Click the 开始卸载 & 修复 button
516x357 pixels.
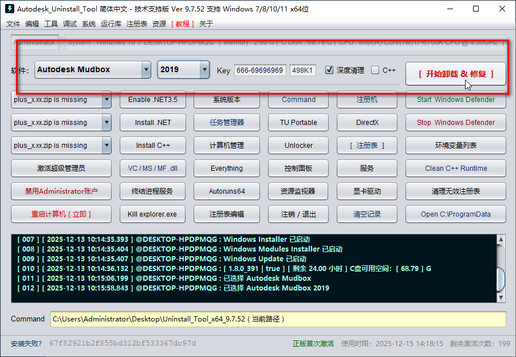(x=456, y=74)
